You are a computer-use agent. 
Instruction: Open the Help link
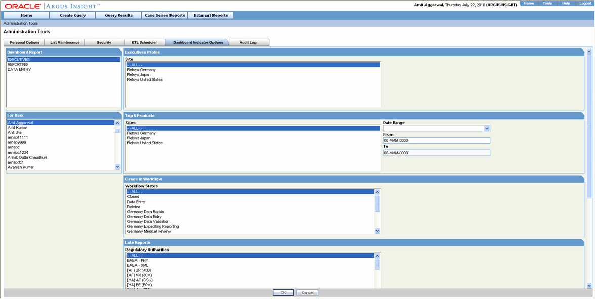[x=566, y=3]
